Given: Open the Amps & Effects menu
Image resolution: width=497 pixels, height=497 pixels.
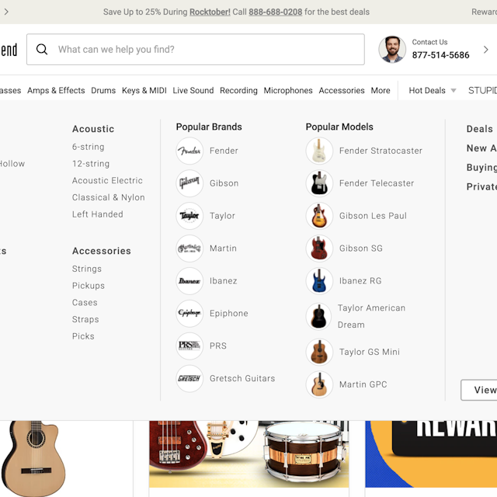Looking at the screenshot, I should pos(56,90).
